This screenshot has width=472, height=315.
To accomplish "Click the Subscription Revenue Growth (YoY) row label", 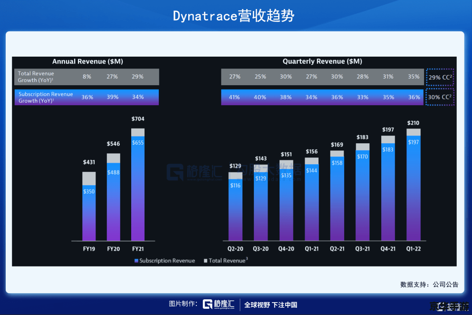I will pos(46,98).
